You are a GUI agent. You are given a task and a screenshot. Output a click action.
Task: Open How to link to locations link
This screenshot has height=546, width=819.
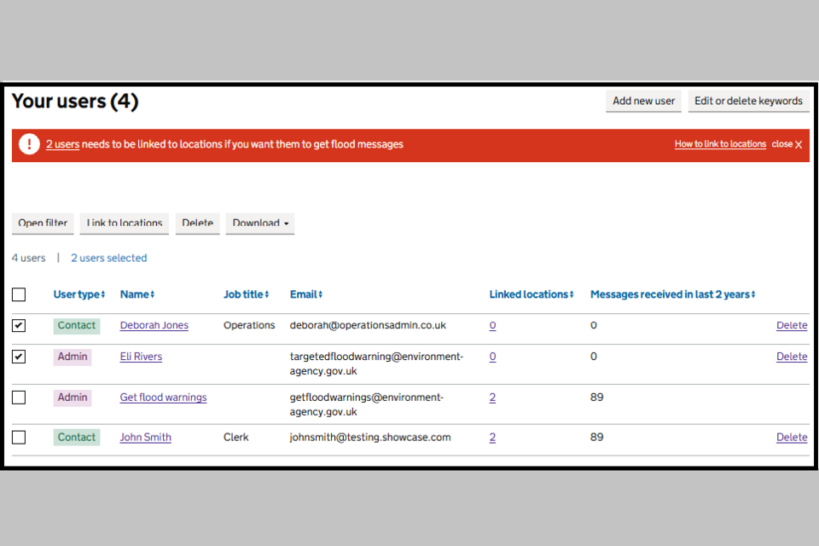pos(720,144)
